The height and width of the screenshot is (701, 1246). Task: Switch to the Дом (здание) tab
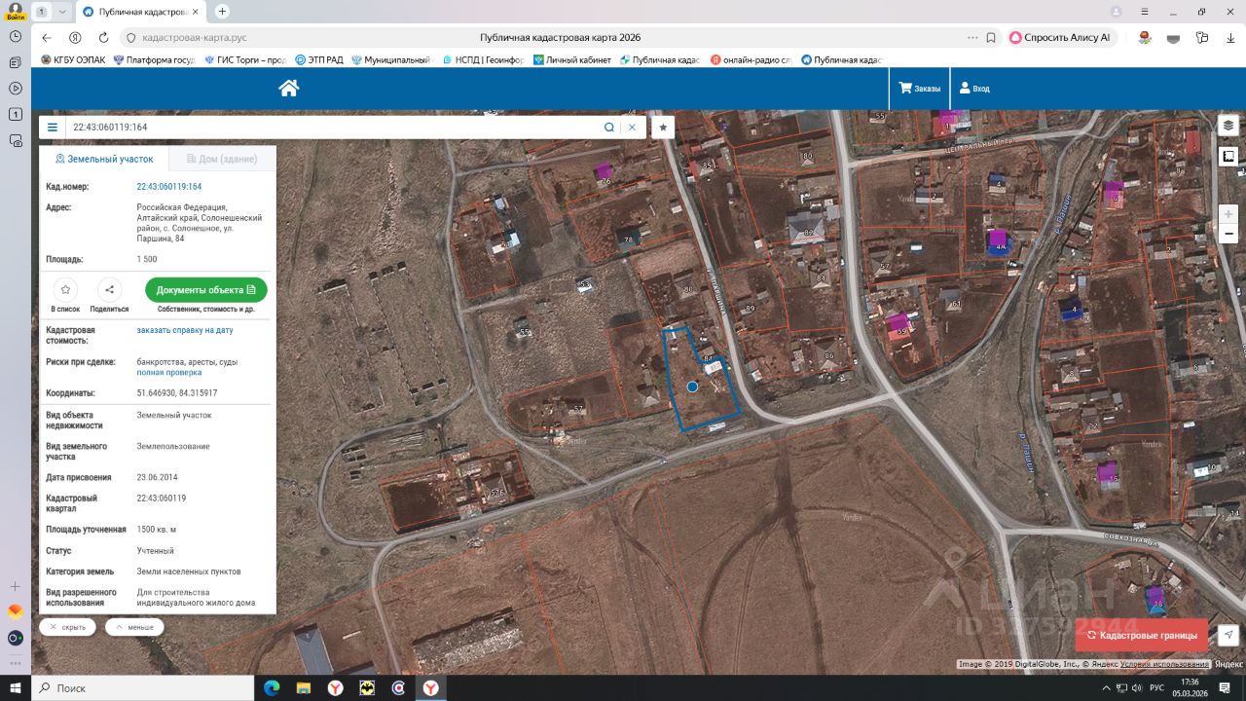click(x=222, y=159)
